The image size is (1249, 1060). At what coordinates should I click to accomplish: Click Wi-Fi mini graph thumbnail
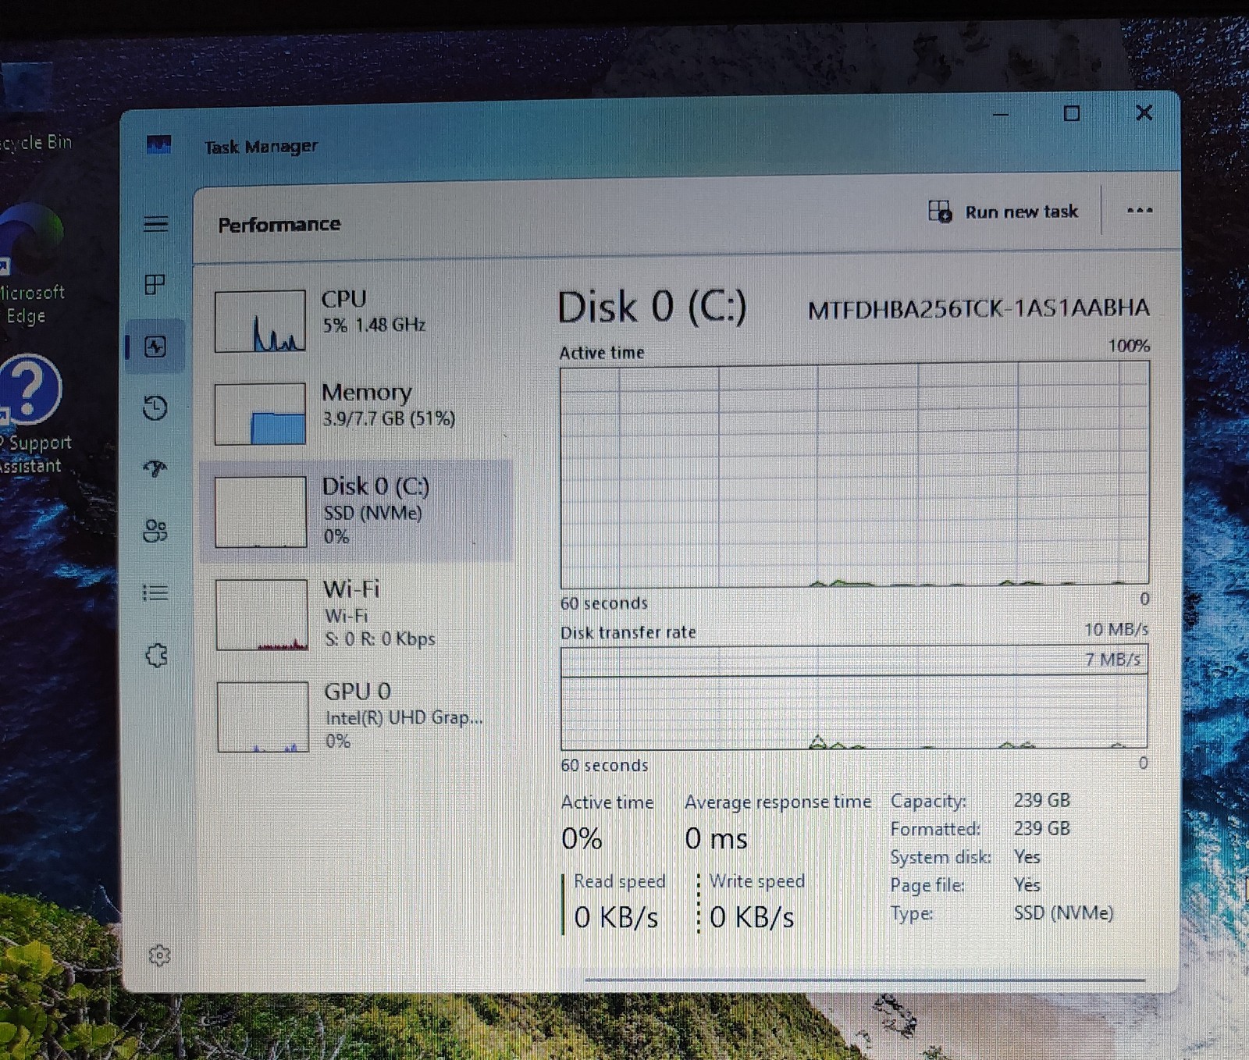coord(262,614)
